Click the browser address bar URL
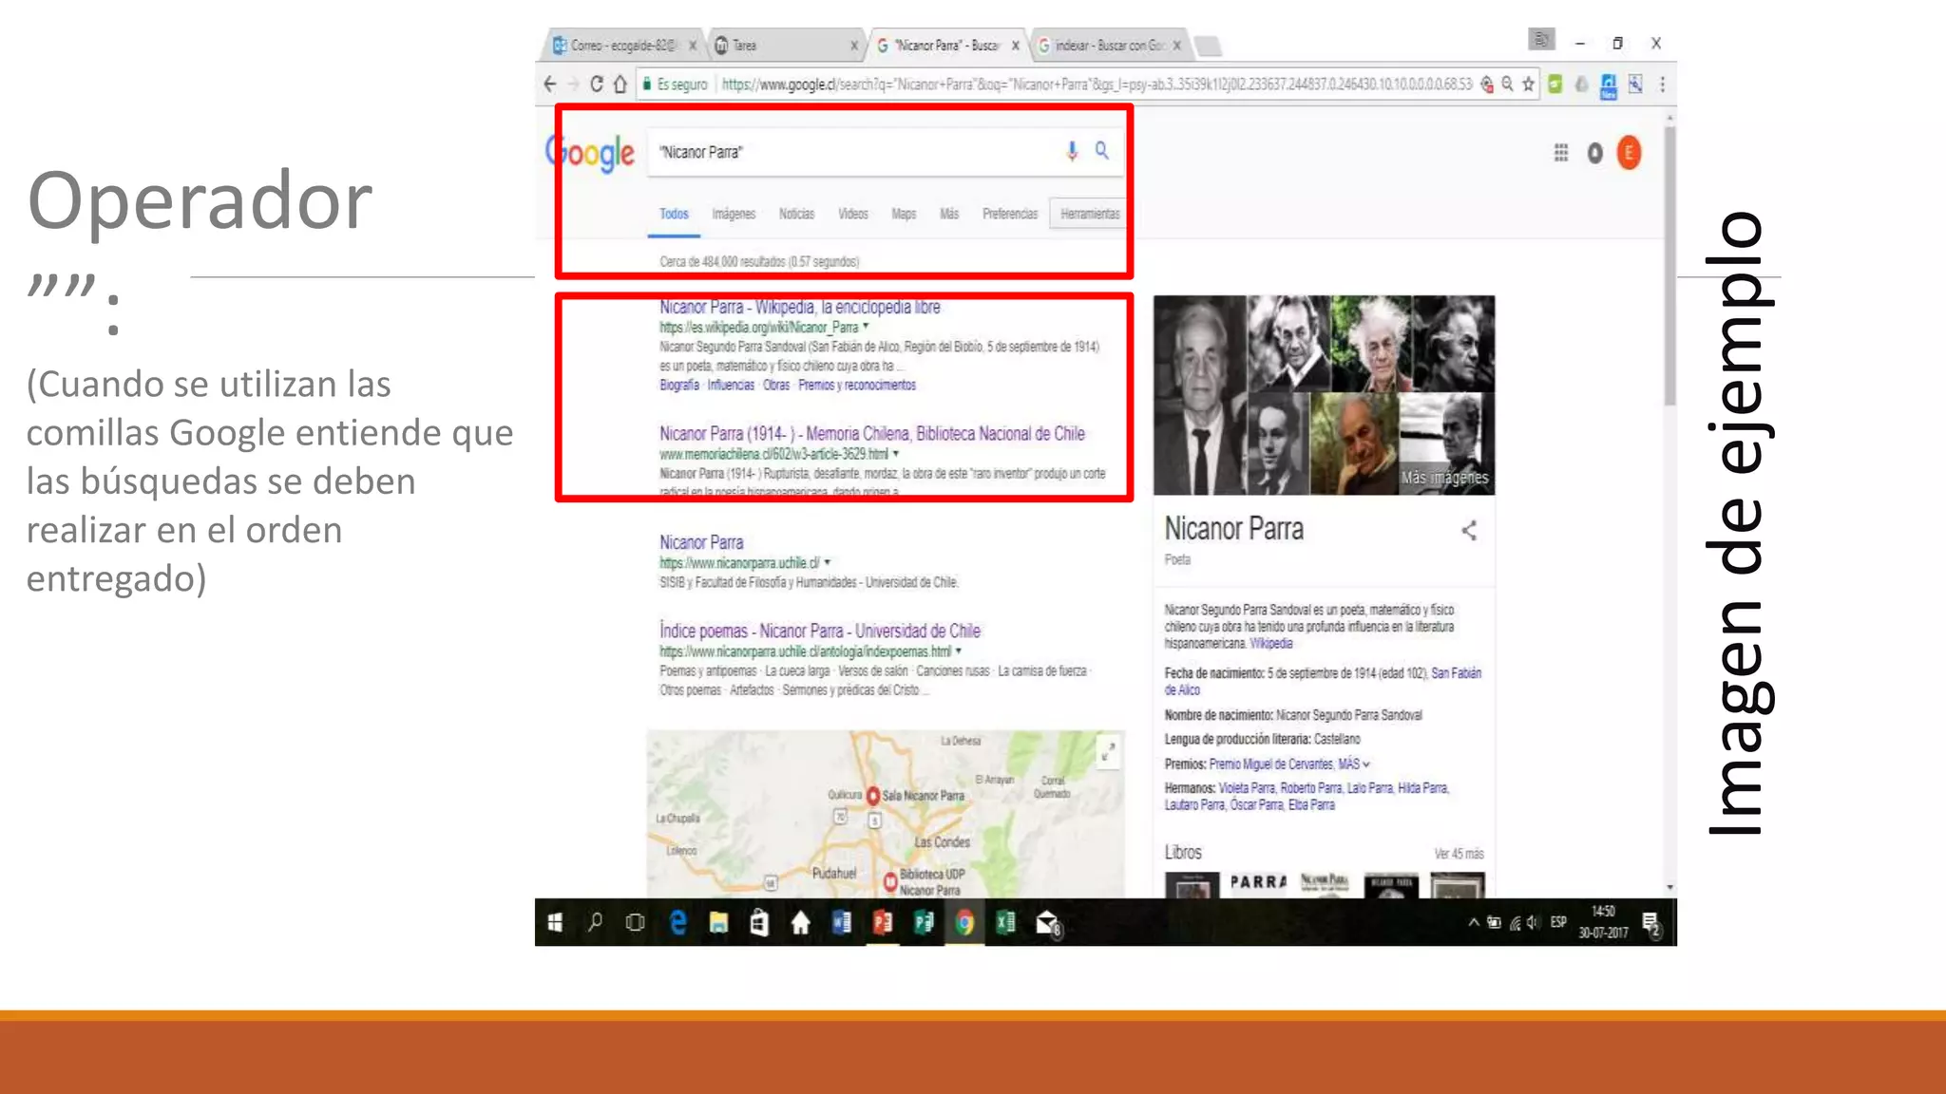Image resolution: width=1946 pixels, height=1094 pixels. point(1097,85)
